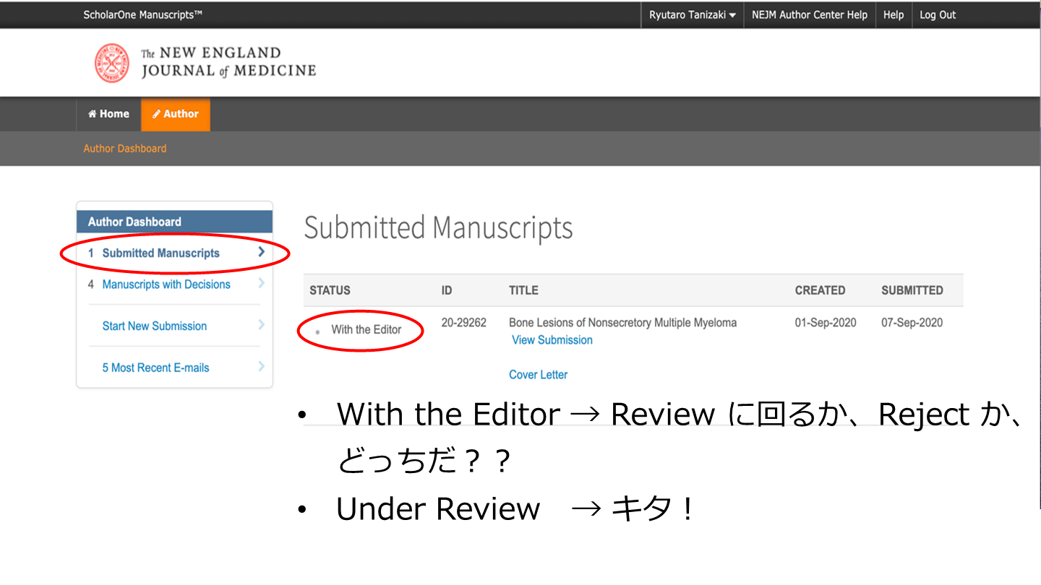Open the Cover Letter link

tap(538, 375)
